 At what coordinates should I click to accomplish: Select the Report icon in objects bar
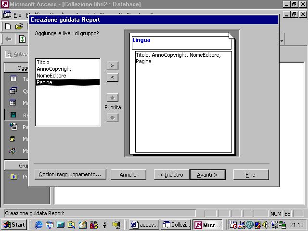[13, 115]
